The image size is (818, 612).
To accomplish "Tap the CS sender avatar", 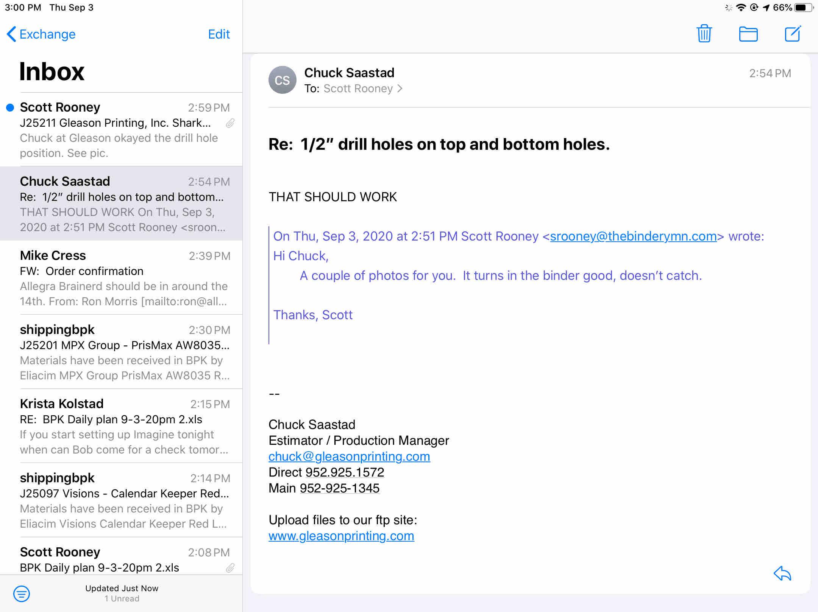I will [x=282, y=80].
